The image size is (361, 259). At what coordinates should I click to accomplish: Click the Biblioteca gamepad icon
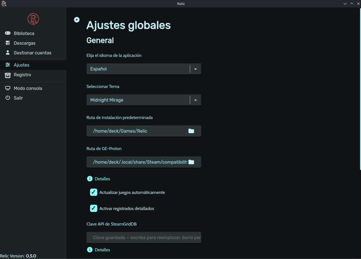click(7, 33)
